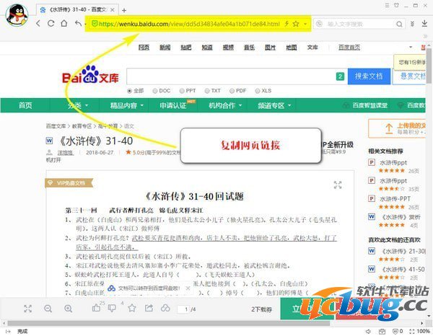Open 新闻 in the top Baidu links
Screen dimensions: 433x336
165,48
